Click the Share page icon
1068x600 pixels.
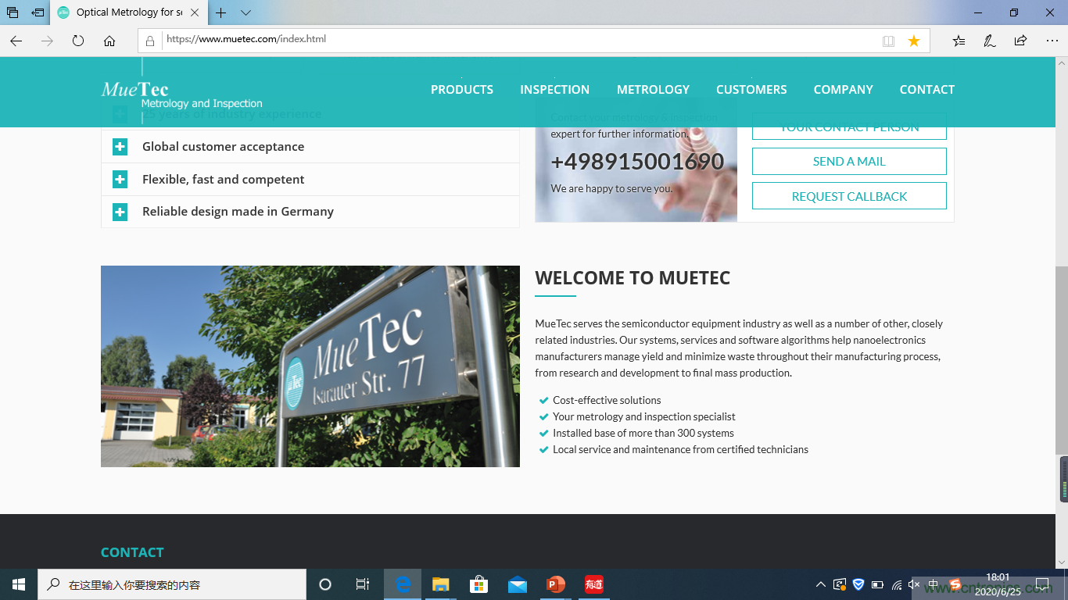pos(1018,40)
